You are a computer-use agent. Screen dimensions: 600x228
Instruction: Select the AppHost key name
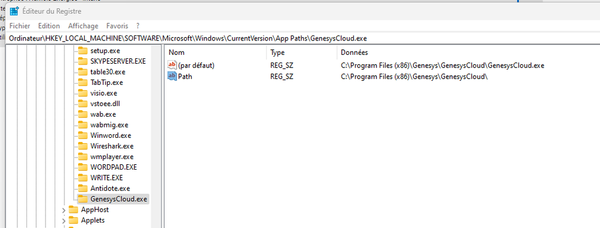[95, 209]
